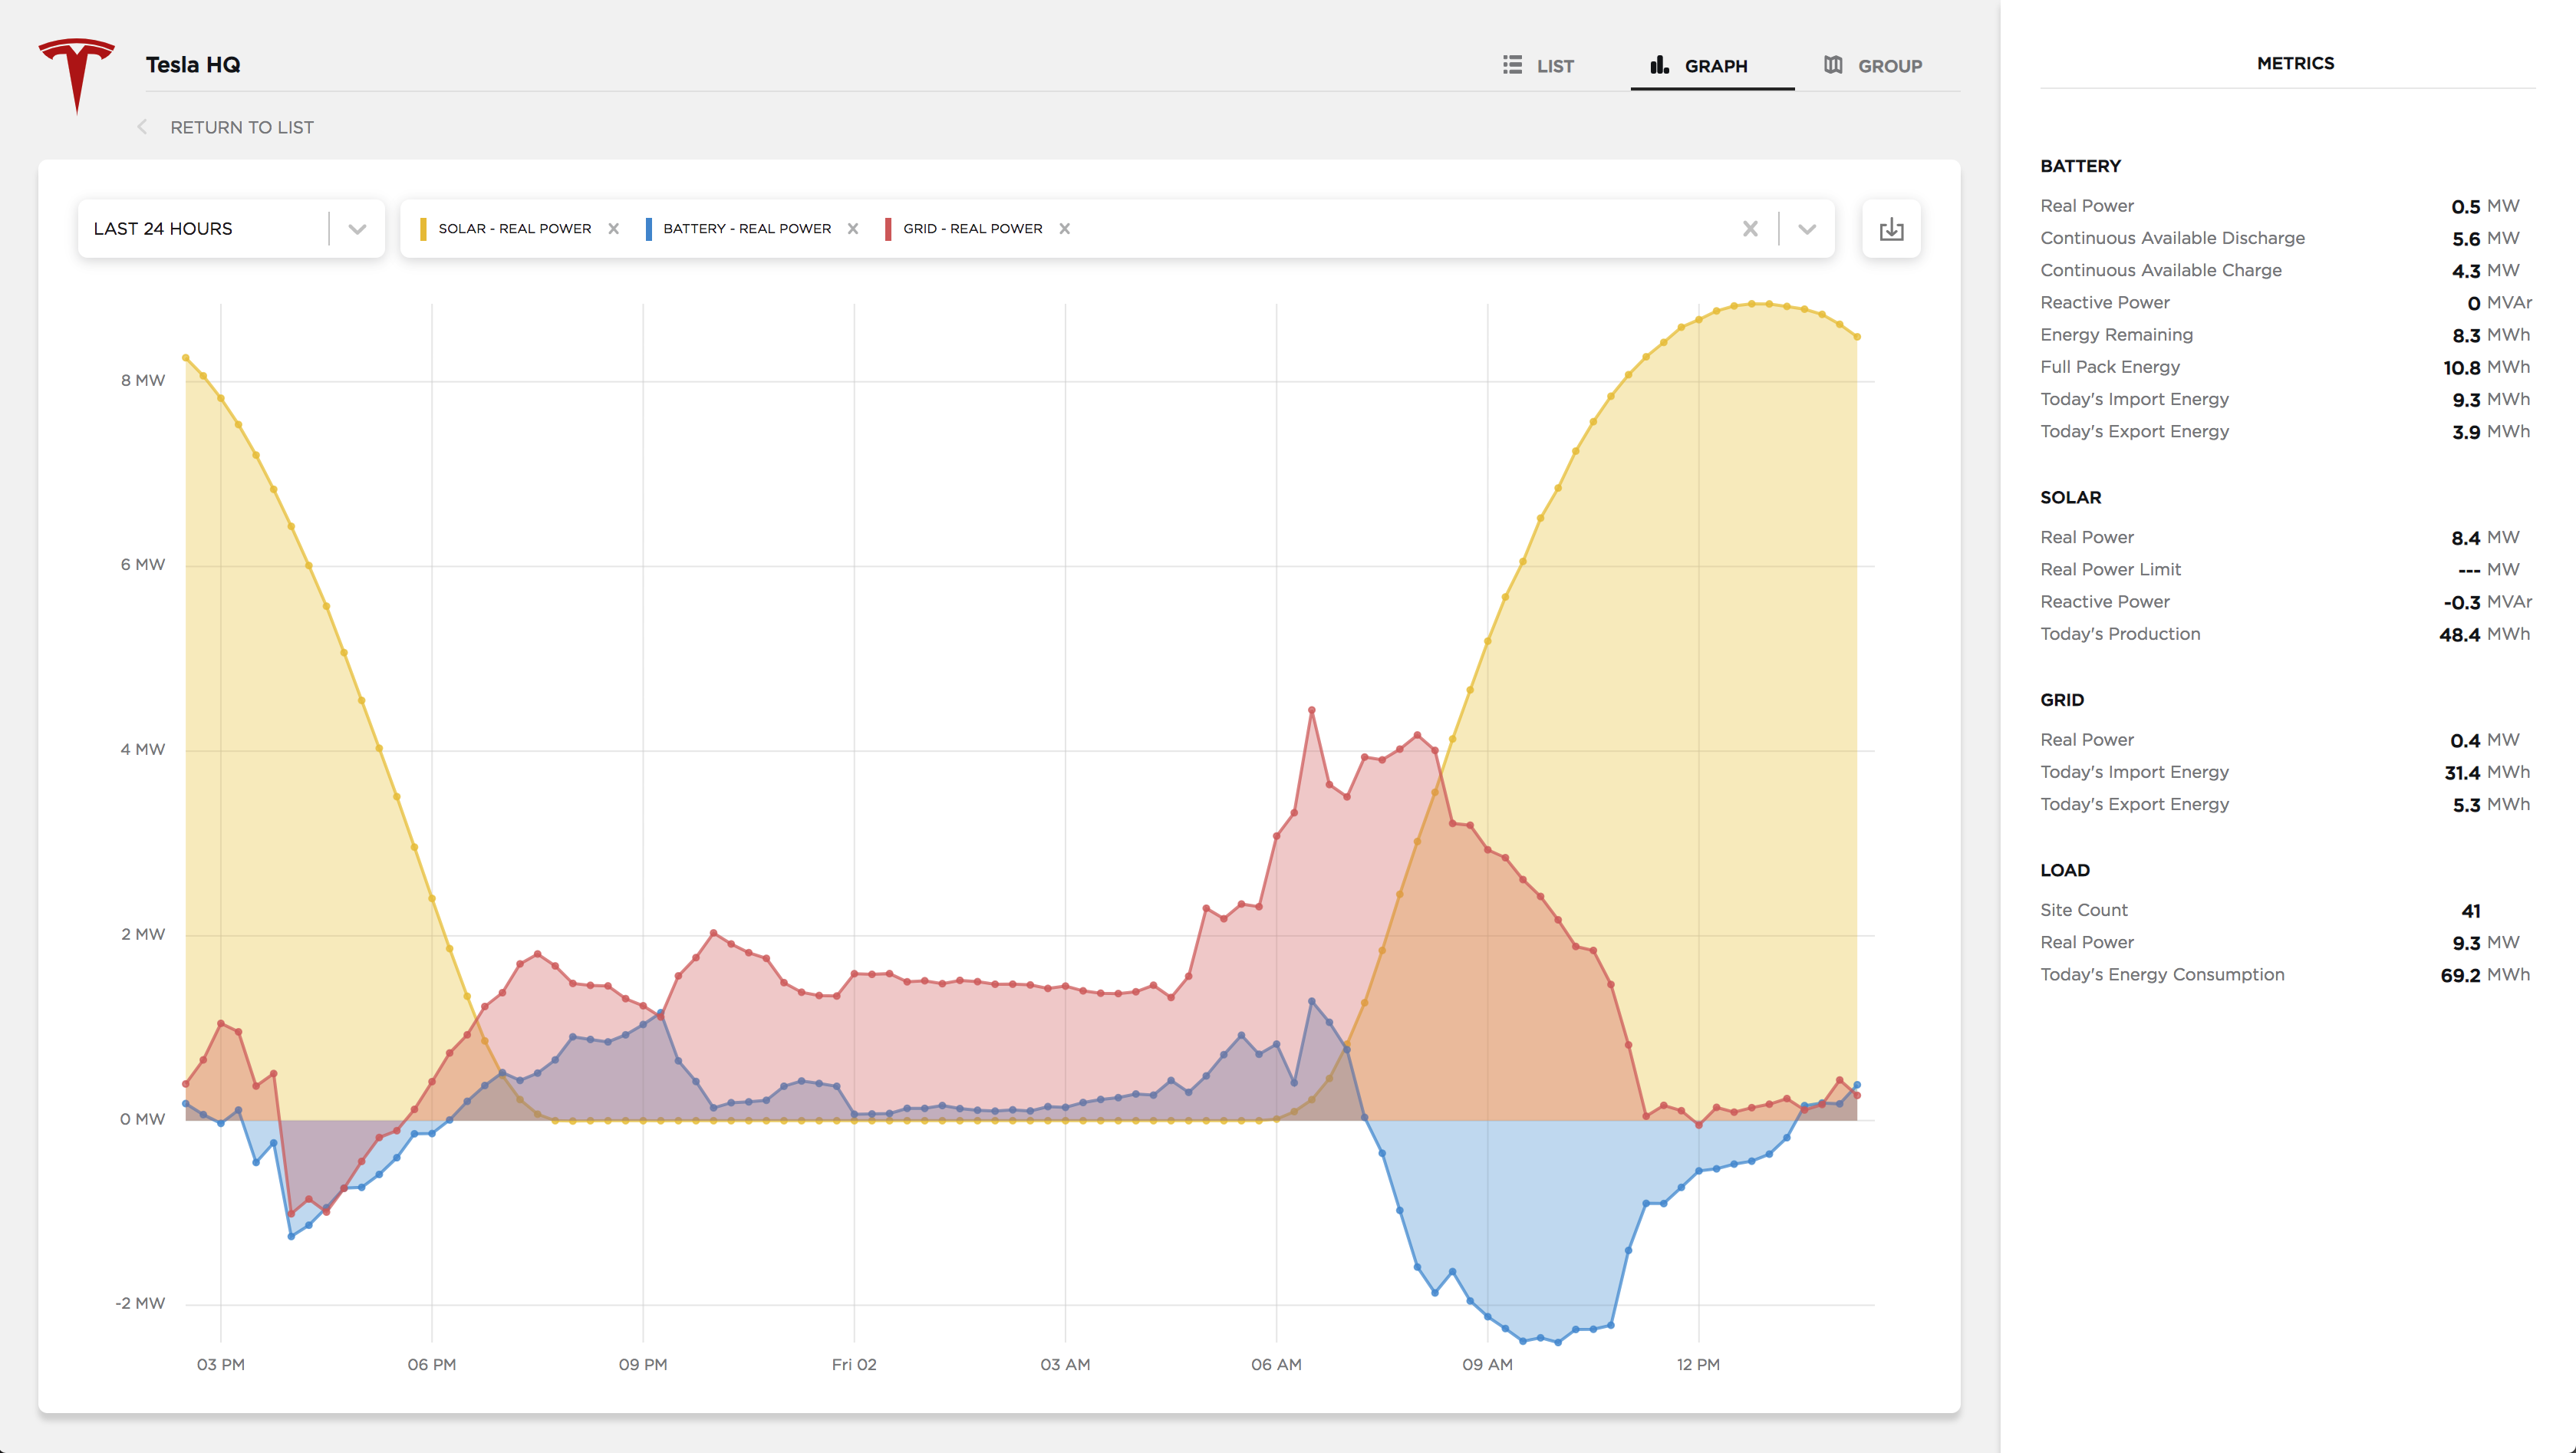Remove the BATTERY - REAL POWER series

[853, 228]
